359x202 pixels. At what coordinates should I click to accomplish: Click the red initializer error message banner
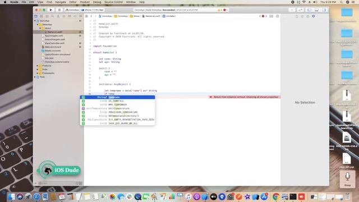pyautogui.click(x=245, y=97)
